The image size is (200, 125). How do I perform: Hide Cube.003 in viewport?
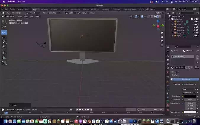pyautogui.click(x=195, y=33)
